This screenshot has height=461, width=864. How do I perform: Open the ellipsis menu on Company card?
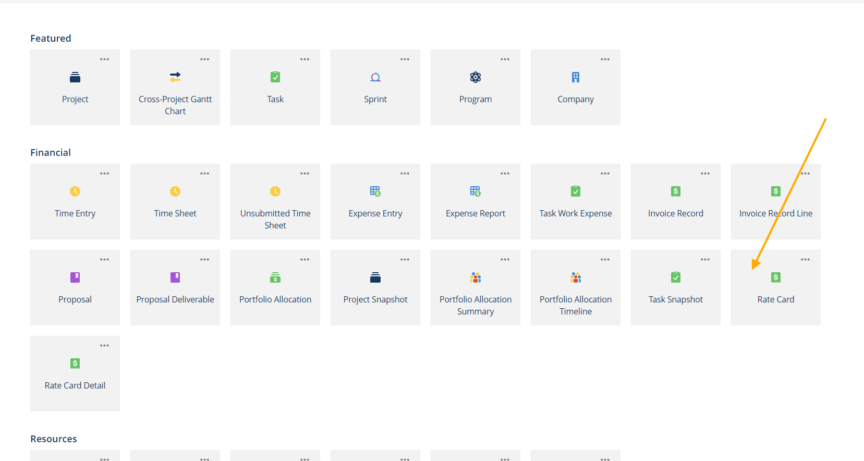pos(605,59)
